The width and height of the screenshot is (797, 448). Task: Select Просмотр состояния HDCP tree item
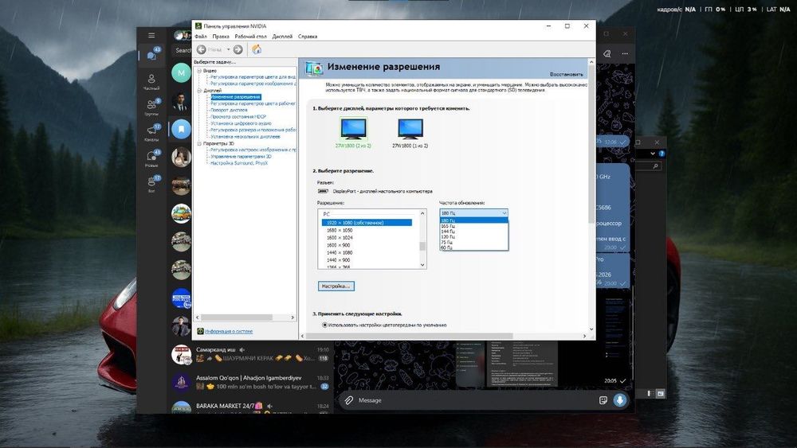[x=238, y=117]
